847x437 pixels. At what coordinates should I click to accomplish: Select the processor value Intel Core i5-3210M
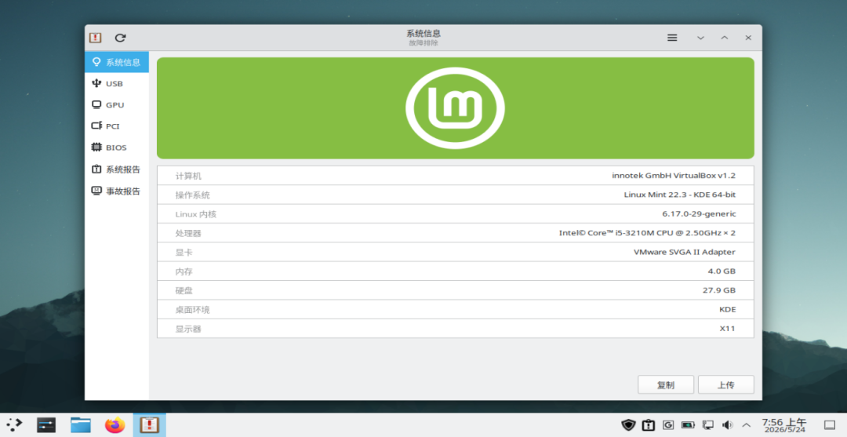click(647, 233)
